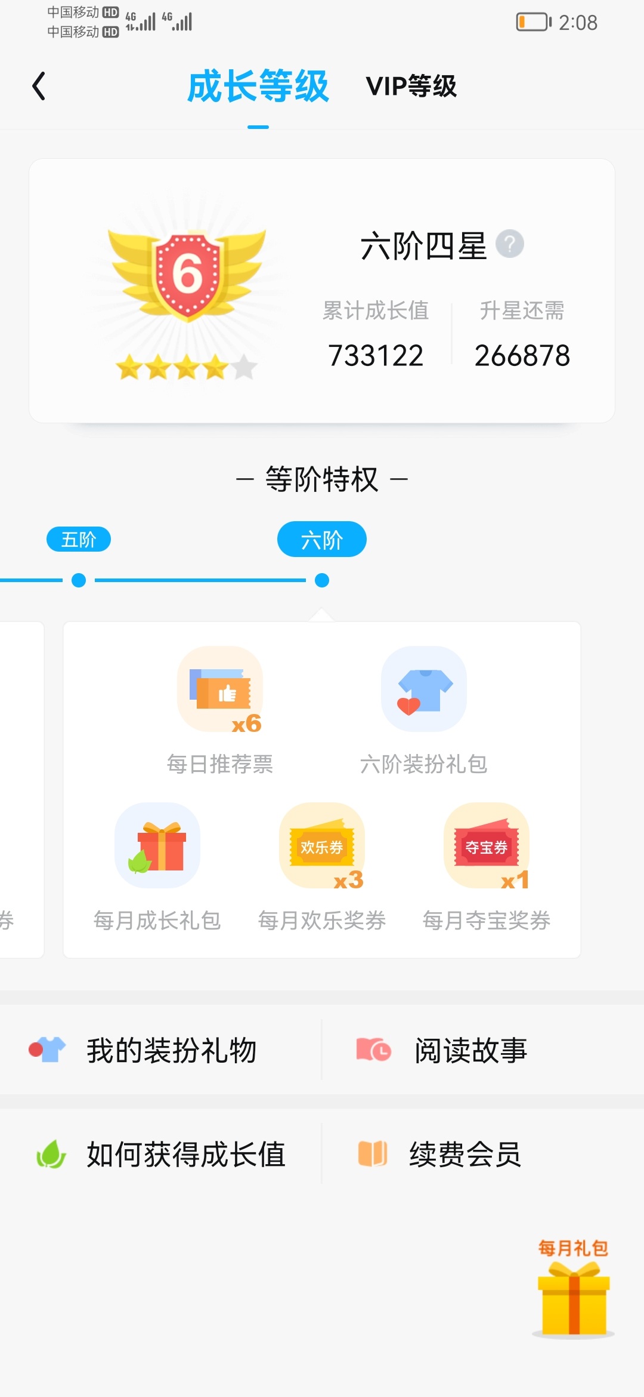Open the question mark help icon
This screenshot has width=644, height=1397.
510,244
